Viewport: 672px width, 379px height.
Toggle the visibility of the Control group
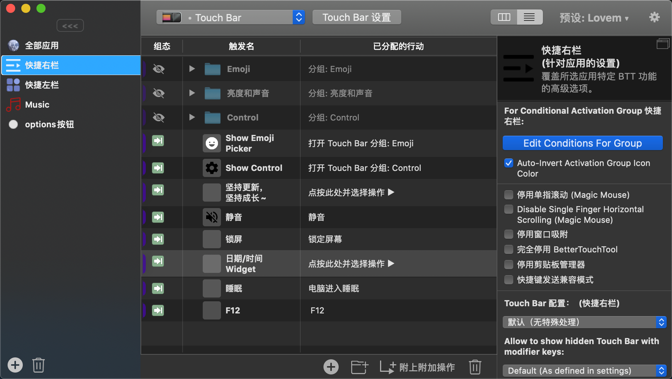[159, 117]
